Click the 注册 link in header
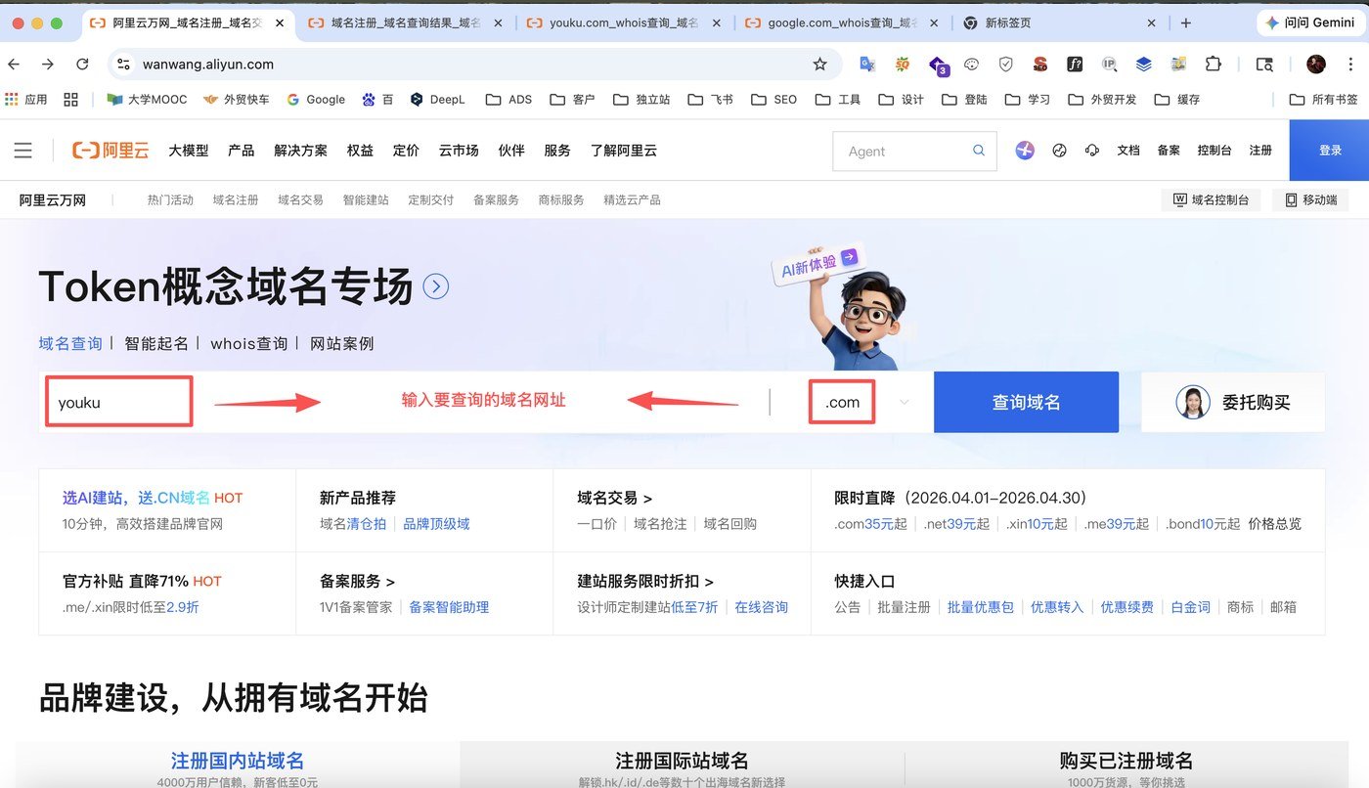 1260,151
